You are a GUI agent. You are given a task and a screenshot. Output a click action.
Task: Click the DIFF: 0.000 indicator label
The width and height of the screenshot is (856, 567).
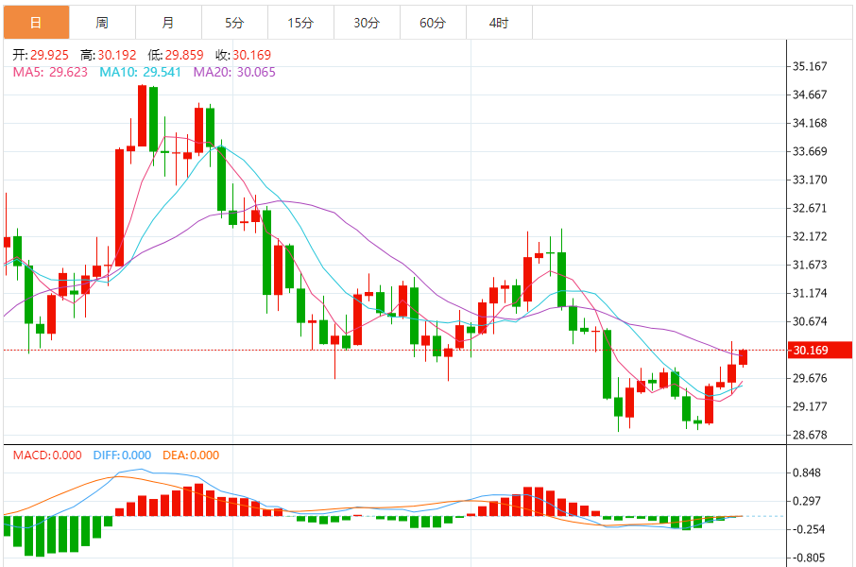122,455
